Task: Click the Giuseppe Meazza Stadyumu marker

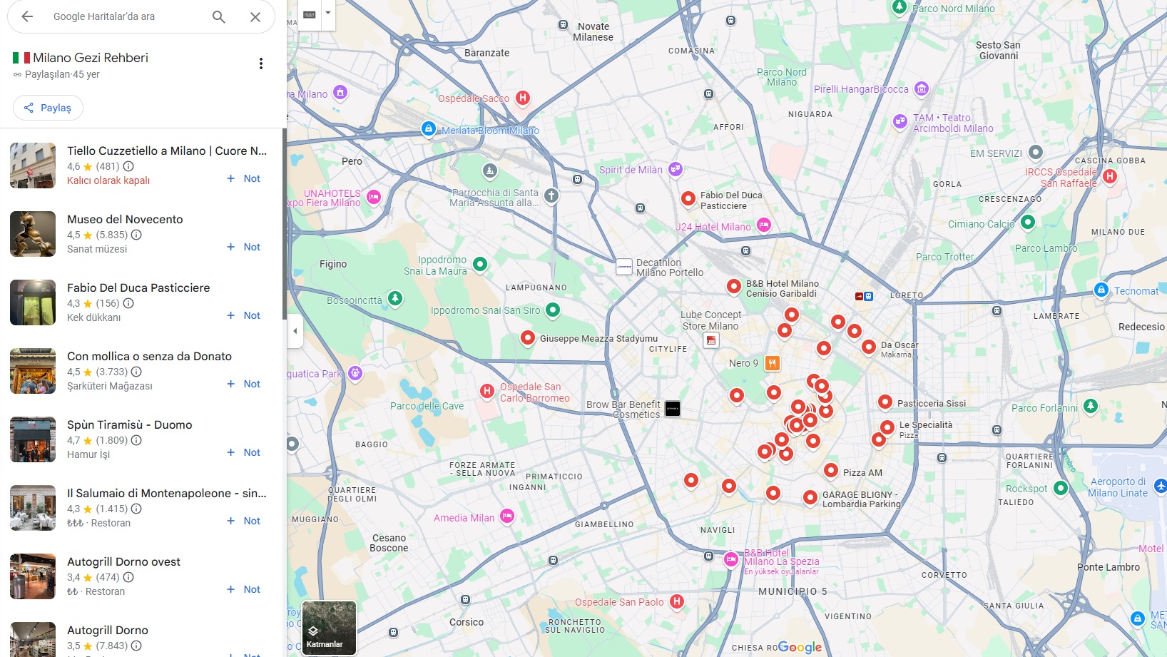Action: (x=528, y=338)
